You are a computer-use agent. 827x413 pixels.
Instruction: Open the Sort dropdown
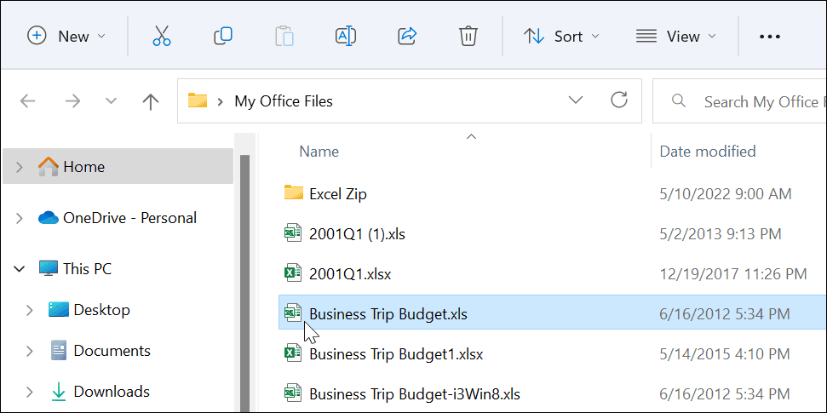(x=561, y=37)
